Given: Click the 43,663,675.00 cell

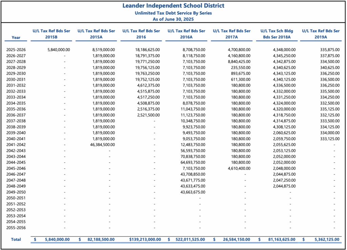Looking at the screenshot, I should tap(193, 192).
